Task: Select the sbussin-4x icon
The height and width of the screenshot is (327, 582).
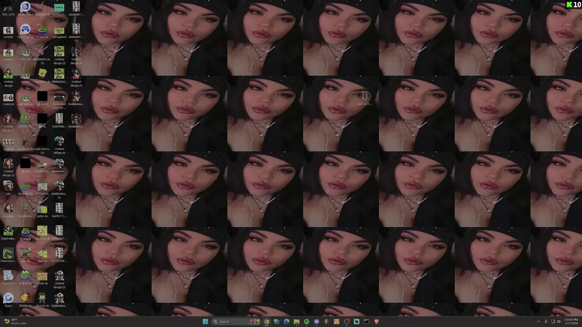Action: (x=42, y=300)
